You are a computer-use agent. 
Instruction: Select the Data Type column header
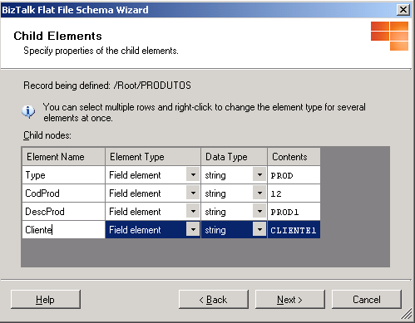[235, 157]
